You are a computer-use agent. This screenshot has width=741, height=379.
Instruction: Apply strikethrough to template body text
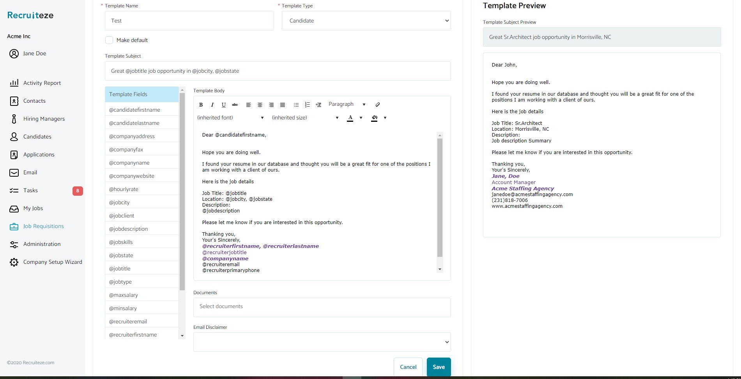click(235, 104)
